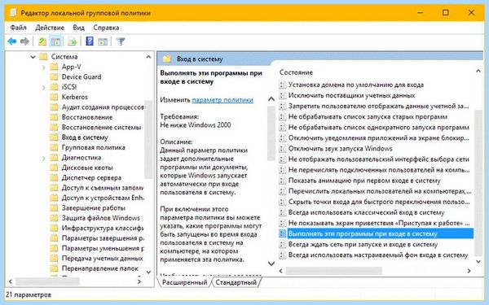This screenshot has width=489, height=305.
Task: Click the iSCSI folder icon
Action: (x=54, y=87)
